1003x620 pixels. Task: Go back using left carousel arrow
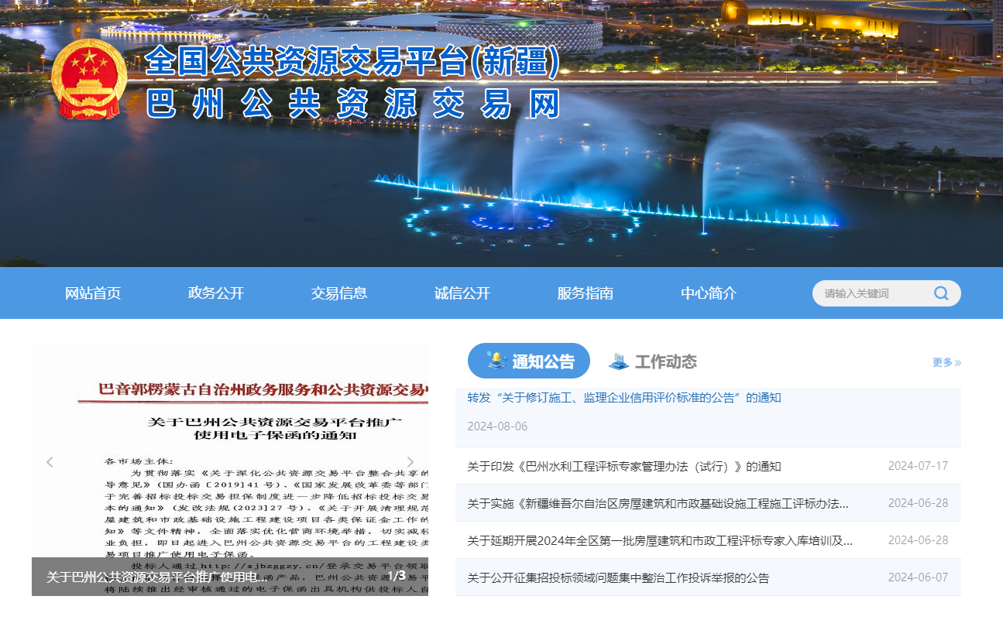(x=49, y=461)
